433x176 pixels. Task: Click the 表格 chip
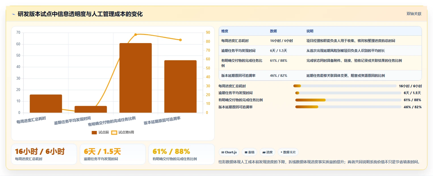(x=249, y=152)
